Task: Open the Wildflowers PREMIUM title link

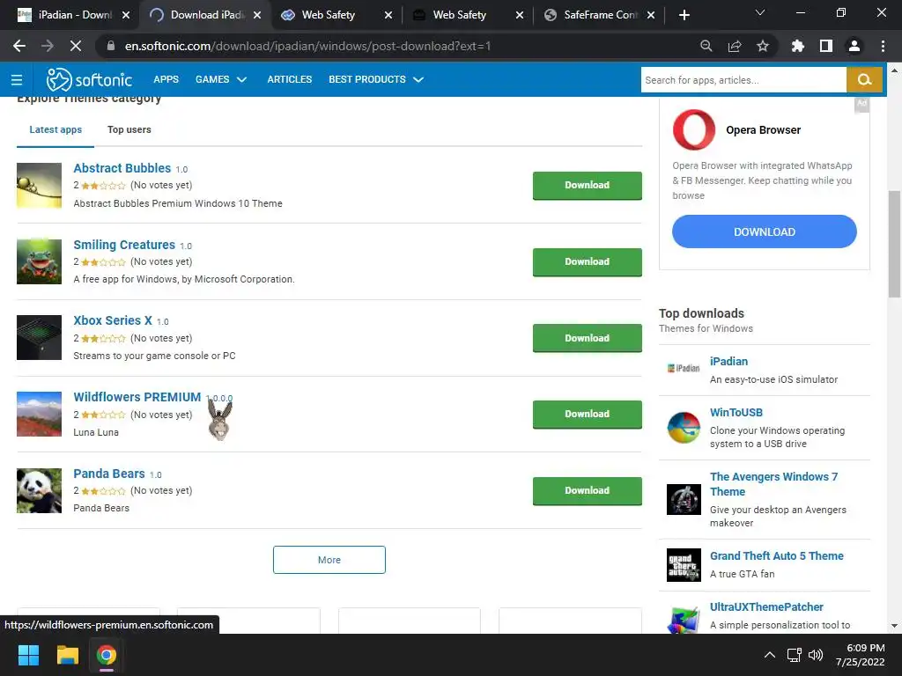Action: point(137,397)
